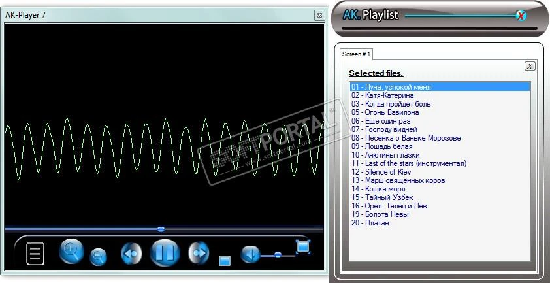Toggle fullscreen mode icon
Image resolution: width=550 pixels, height=283 pixels.
tap(302, 247)
